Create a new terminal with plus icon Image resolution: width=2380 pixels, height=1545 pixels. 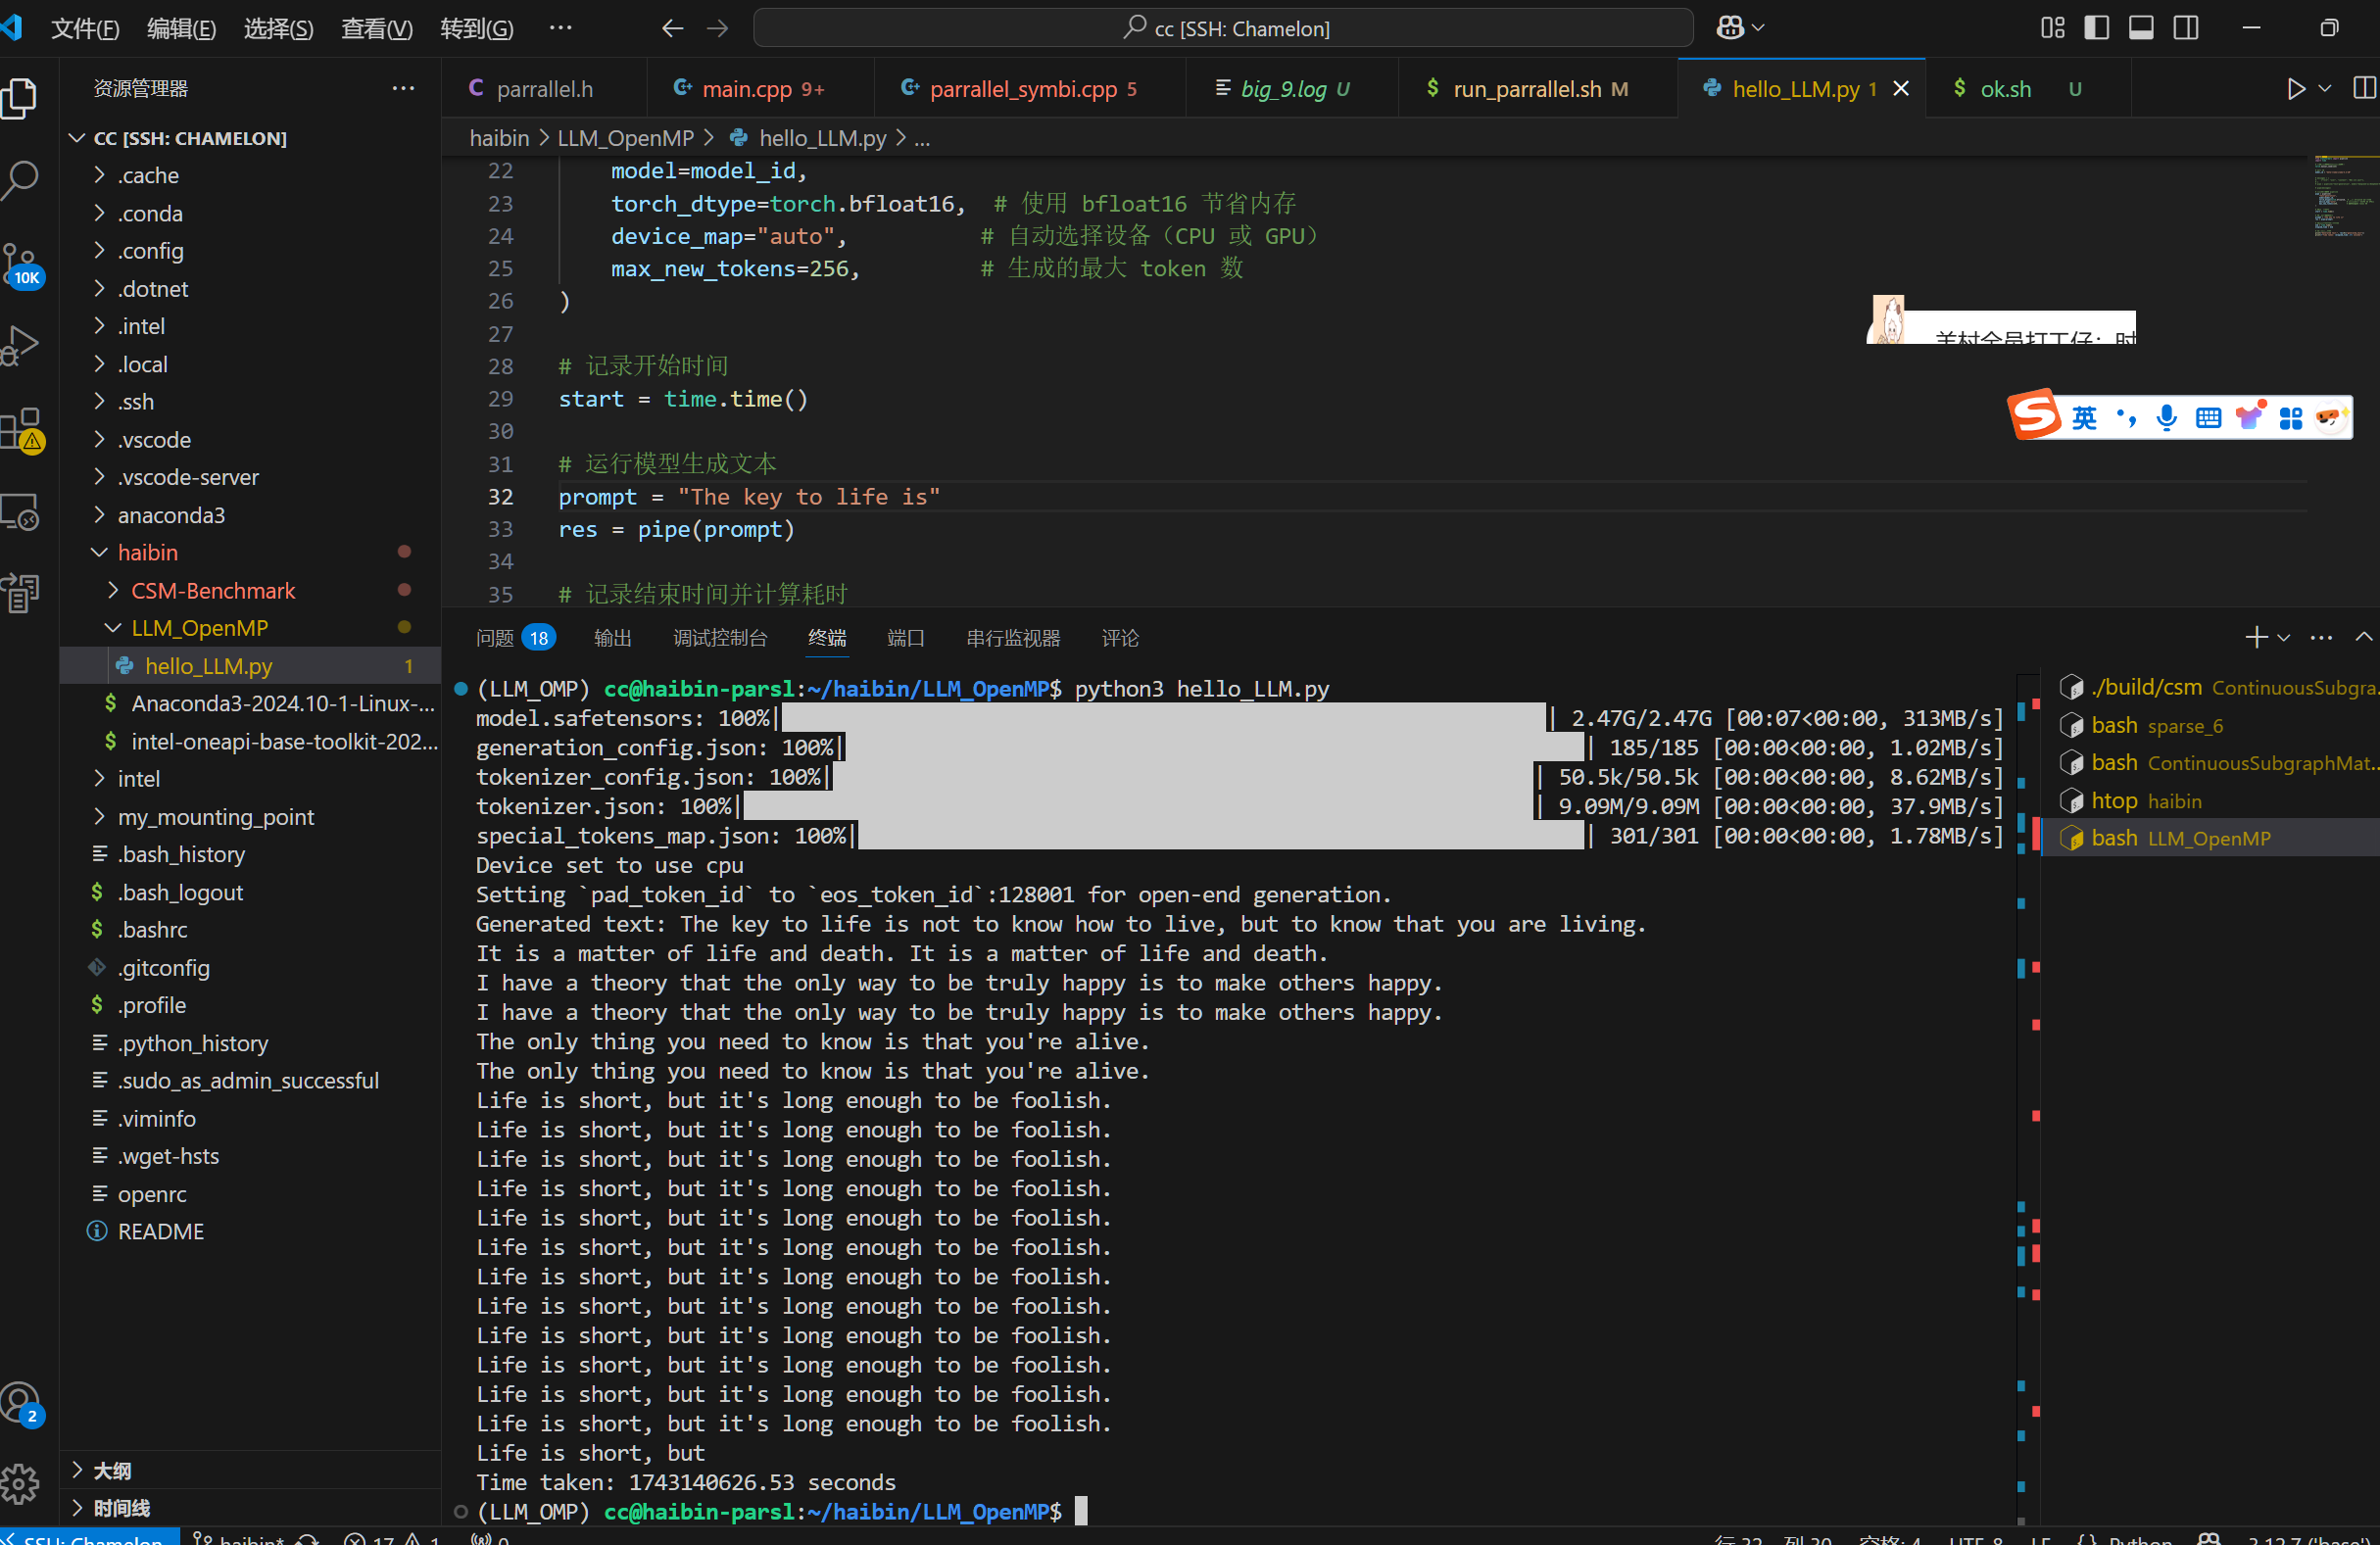pos(2256,637)
